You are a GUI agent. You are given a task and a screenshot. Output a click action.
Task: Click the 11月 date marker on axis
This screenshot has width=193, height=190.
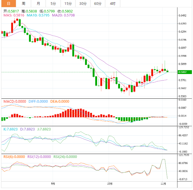[x=163, y=184]
